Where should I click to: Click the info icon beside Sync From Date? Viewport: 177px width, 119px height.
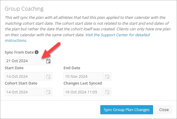click(37, 52)
